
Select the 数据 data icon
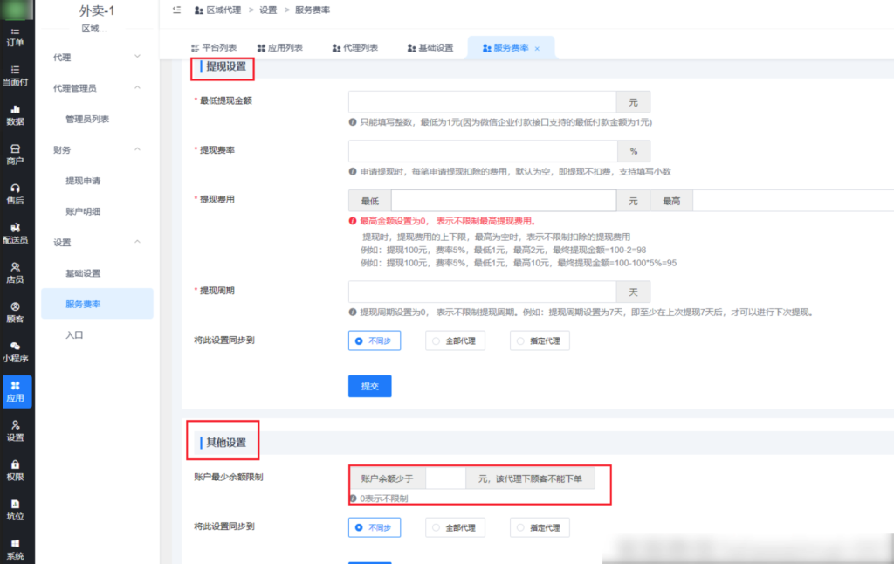(15, 116)
